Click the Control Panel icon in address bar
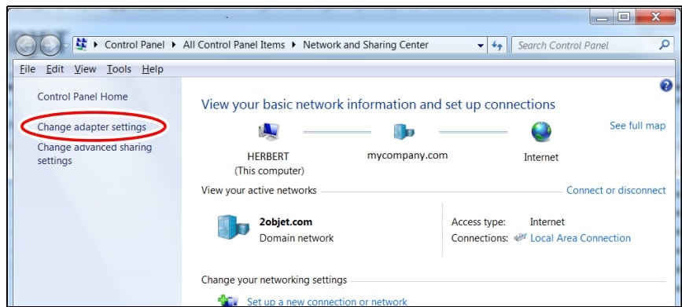Viewport: 682px width, 307px height. (x=81, y=45)
